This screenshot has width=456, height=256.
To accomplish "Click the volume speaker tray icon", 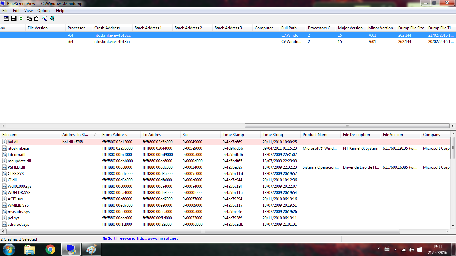I will [x=411, y=249].
